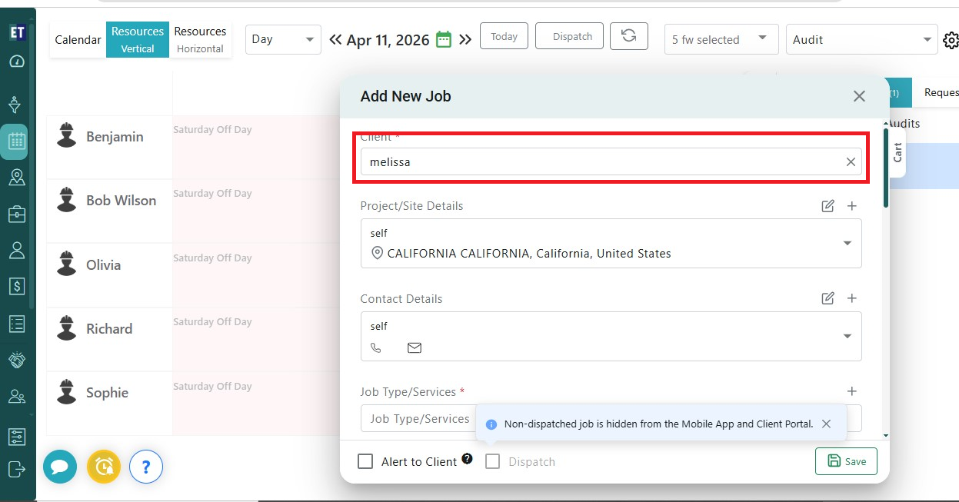The width and height of the screenshot is (959, 502).
Task: Click the logout icon in sidebar
Action: click(x=17, y=469)
